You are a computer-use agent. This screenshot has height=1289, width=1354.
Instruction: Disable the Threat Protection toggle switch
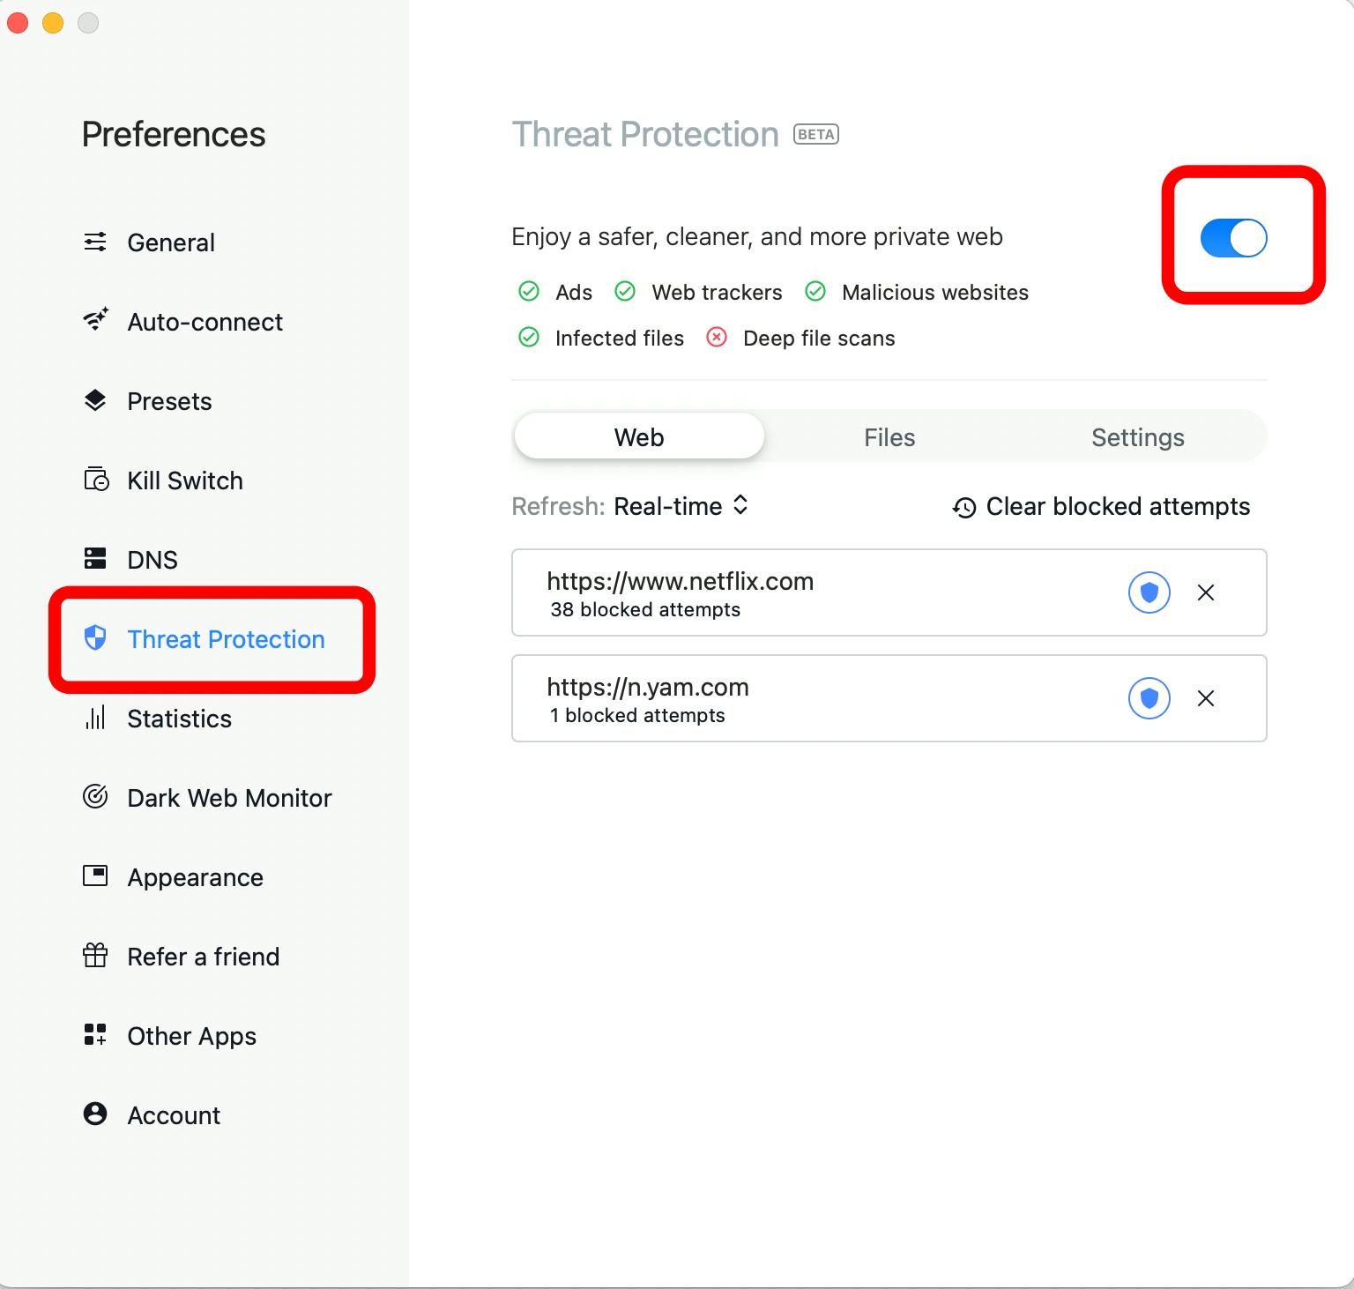coord(1233,238)
